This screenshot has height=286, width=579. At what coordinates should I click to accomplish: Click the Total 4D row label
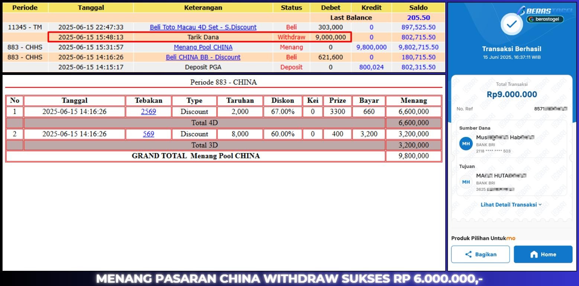pos(204,123)
